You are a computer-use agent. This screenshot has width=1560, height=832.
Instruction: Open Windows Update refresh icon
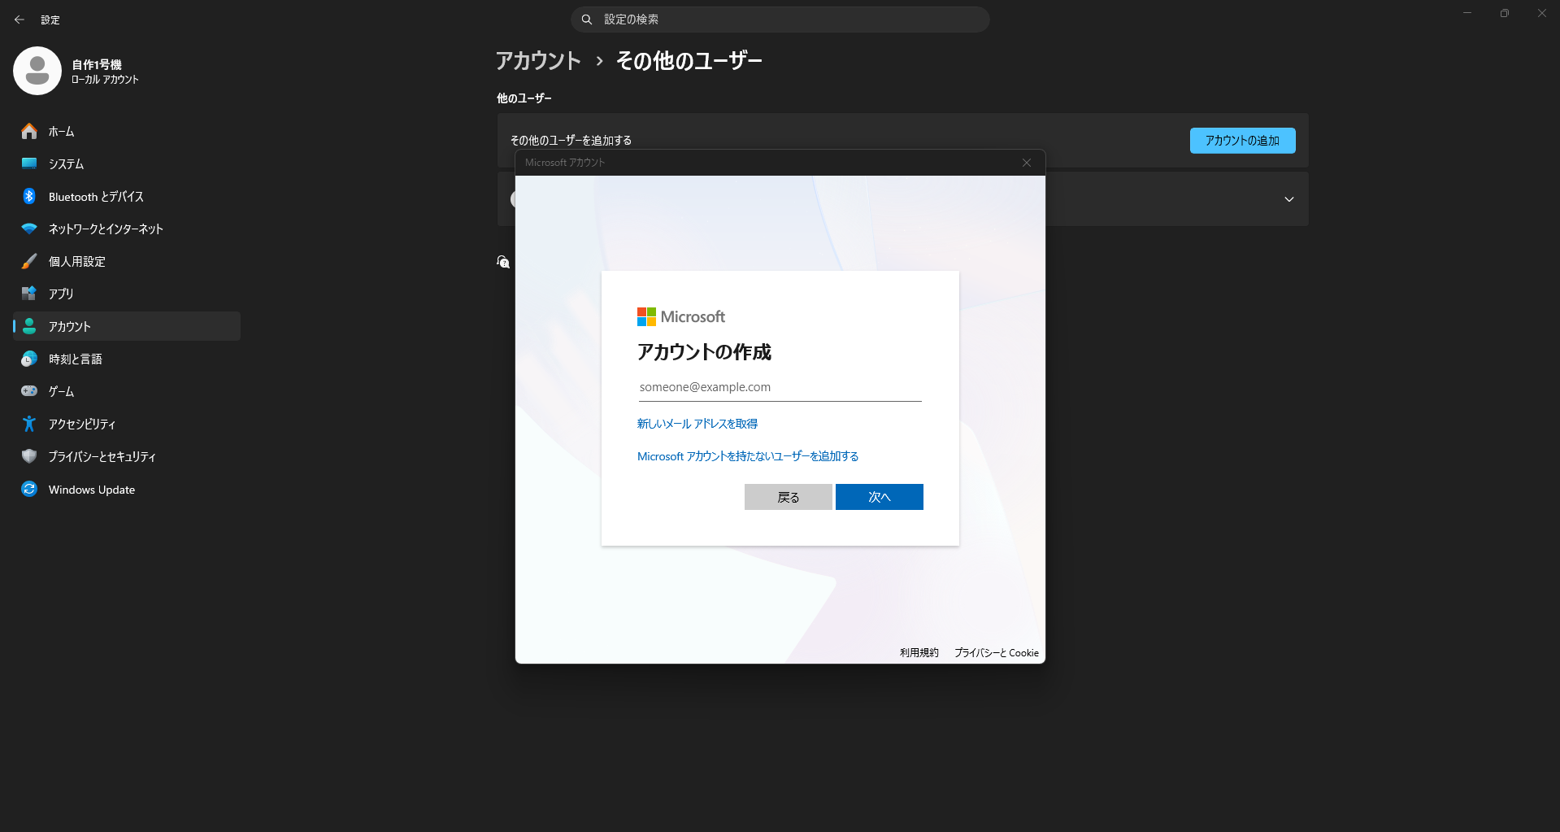29,489
